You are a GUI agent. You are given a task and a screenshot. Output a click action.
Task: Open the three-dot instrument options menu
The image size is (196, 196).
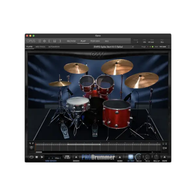169,47
